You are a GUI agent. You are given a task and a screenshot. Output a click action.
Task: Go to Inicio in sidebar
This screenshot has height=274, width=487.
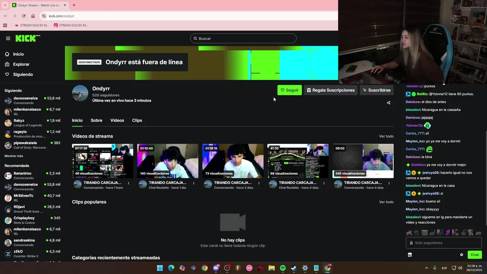coord(18,54)
